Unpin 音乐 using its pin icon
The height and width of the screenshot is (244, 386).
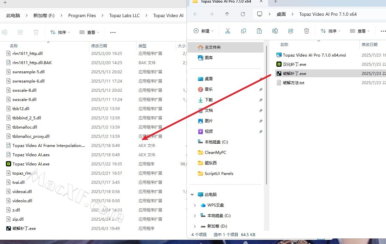pyautogui.click(x=261, y=89)
